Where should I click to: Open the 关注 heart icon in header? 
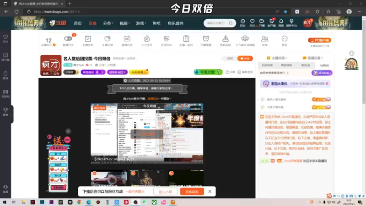[252, 23]
